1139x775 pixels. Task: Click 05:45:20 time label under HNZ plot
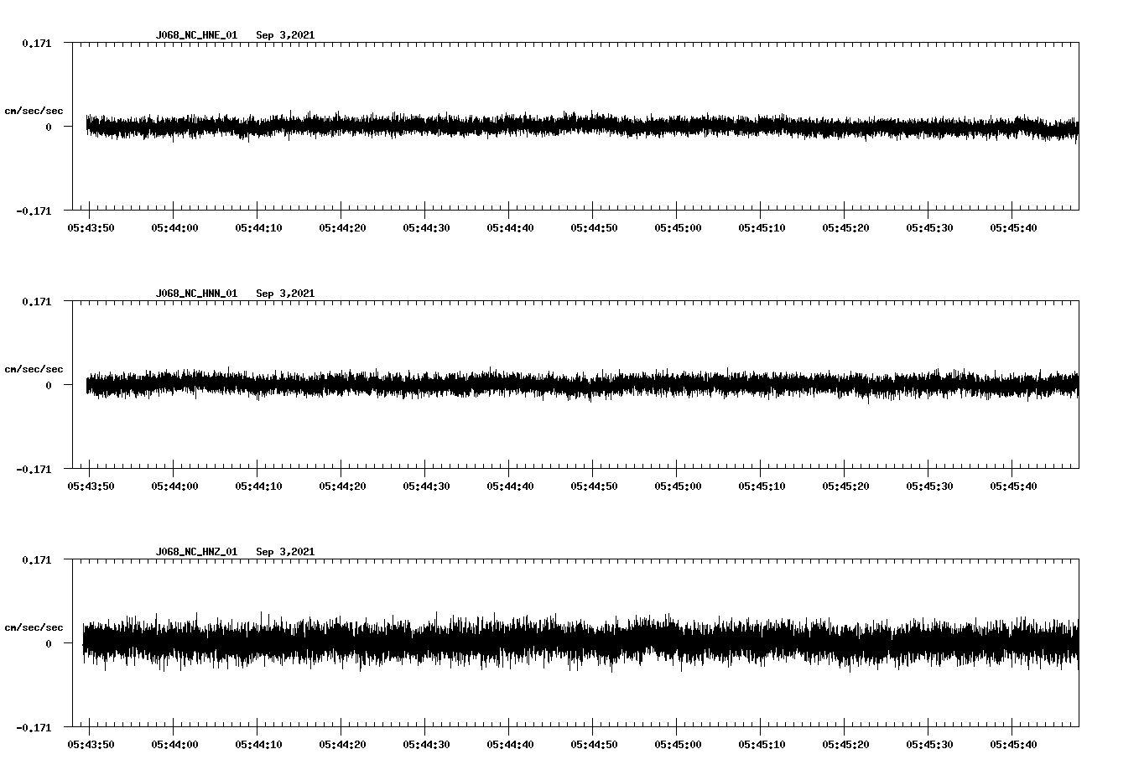[845, 745]
